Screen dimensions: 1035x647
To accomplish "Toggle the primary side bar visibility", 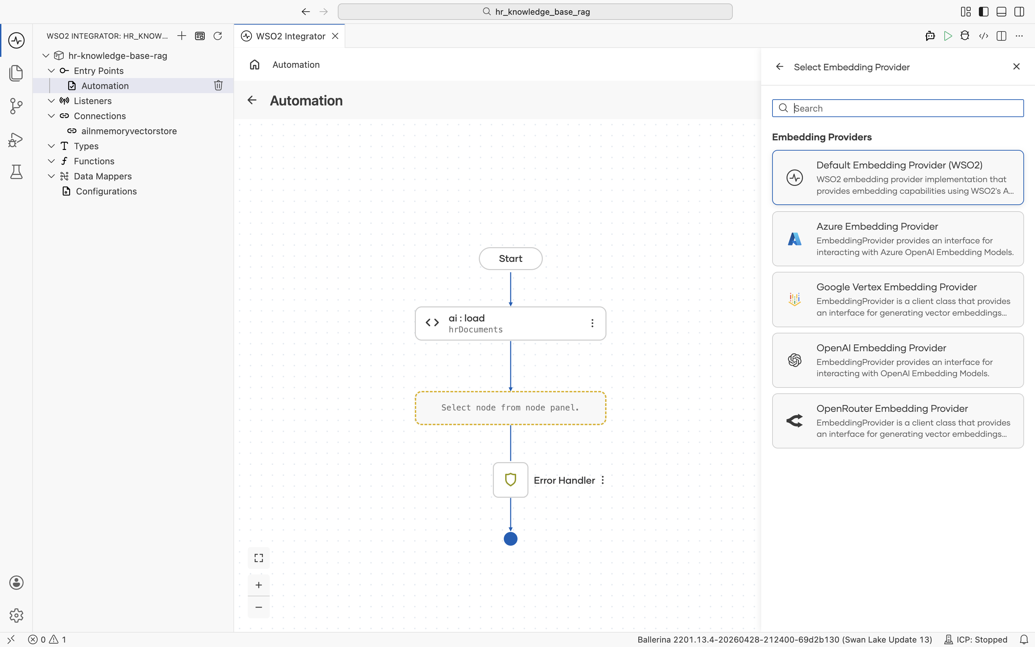I will click(x=984, y=12).
